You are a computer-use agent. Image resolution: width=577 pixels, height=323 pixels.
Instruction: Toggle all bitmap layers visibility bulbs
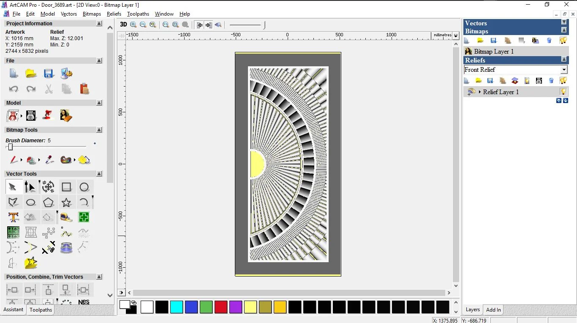pos(563,41)
